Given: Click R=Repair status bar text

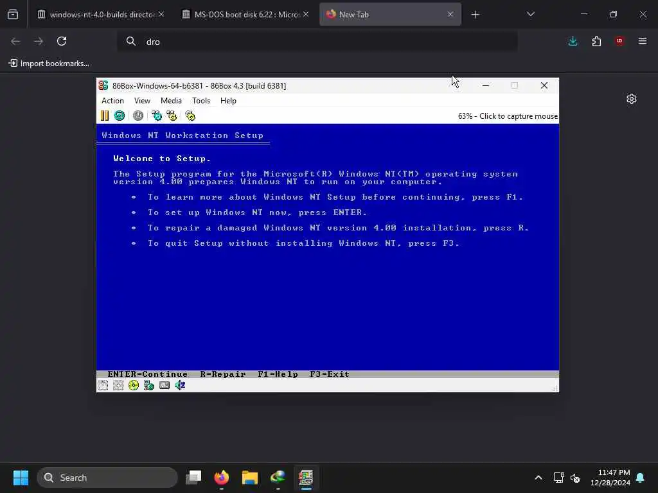Looking at the screenshot, I should pyautogui.click(x=223, y=374).
